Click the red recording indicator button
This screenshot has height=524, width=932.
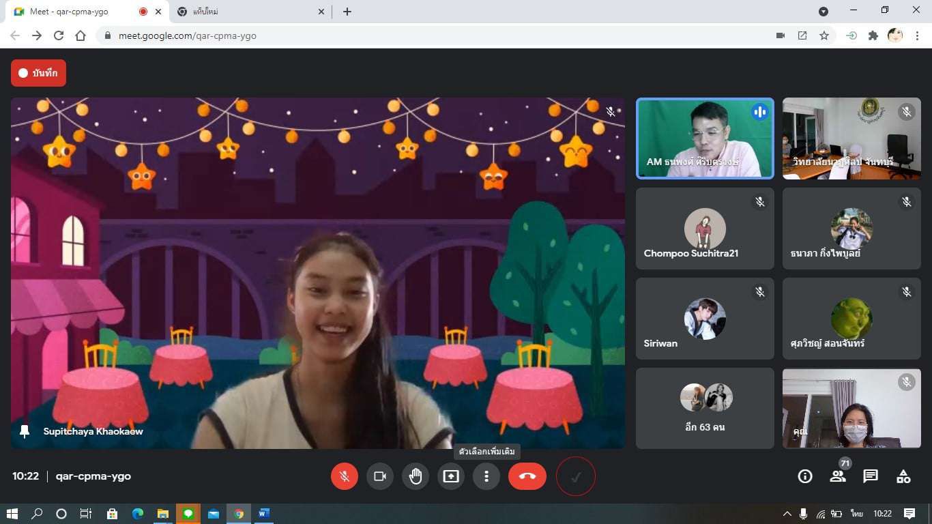38,73
